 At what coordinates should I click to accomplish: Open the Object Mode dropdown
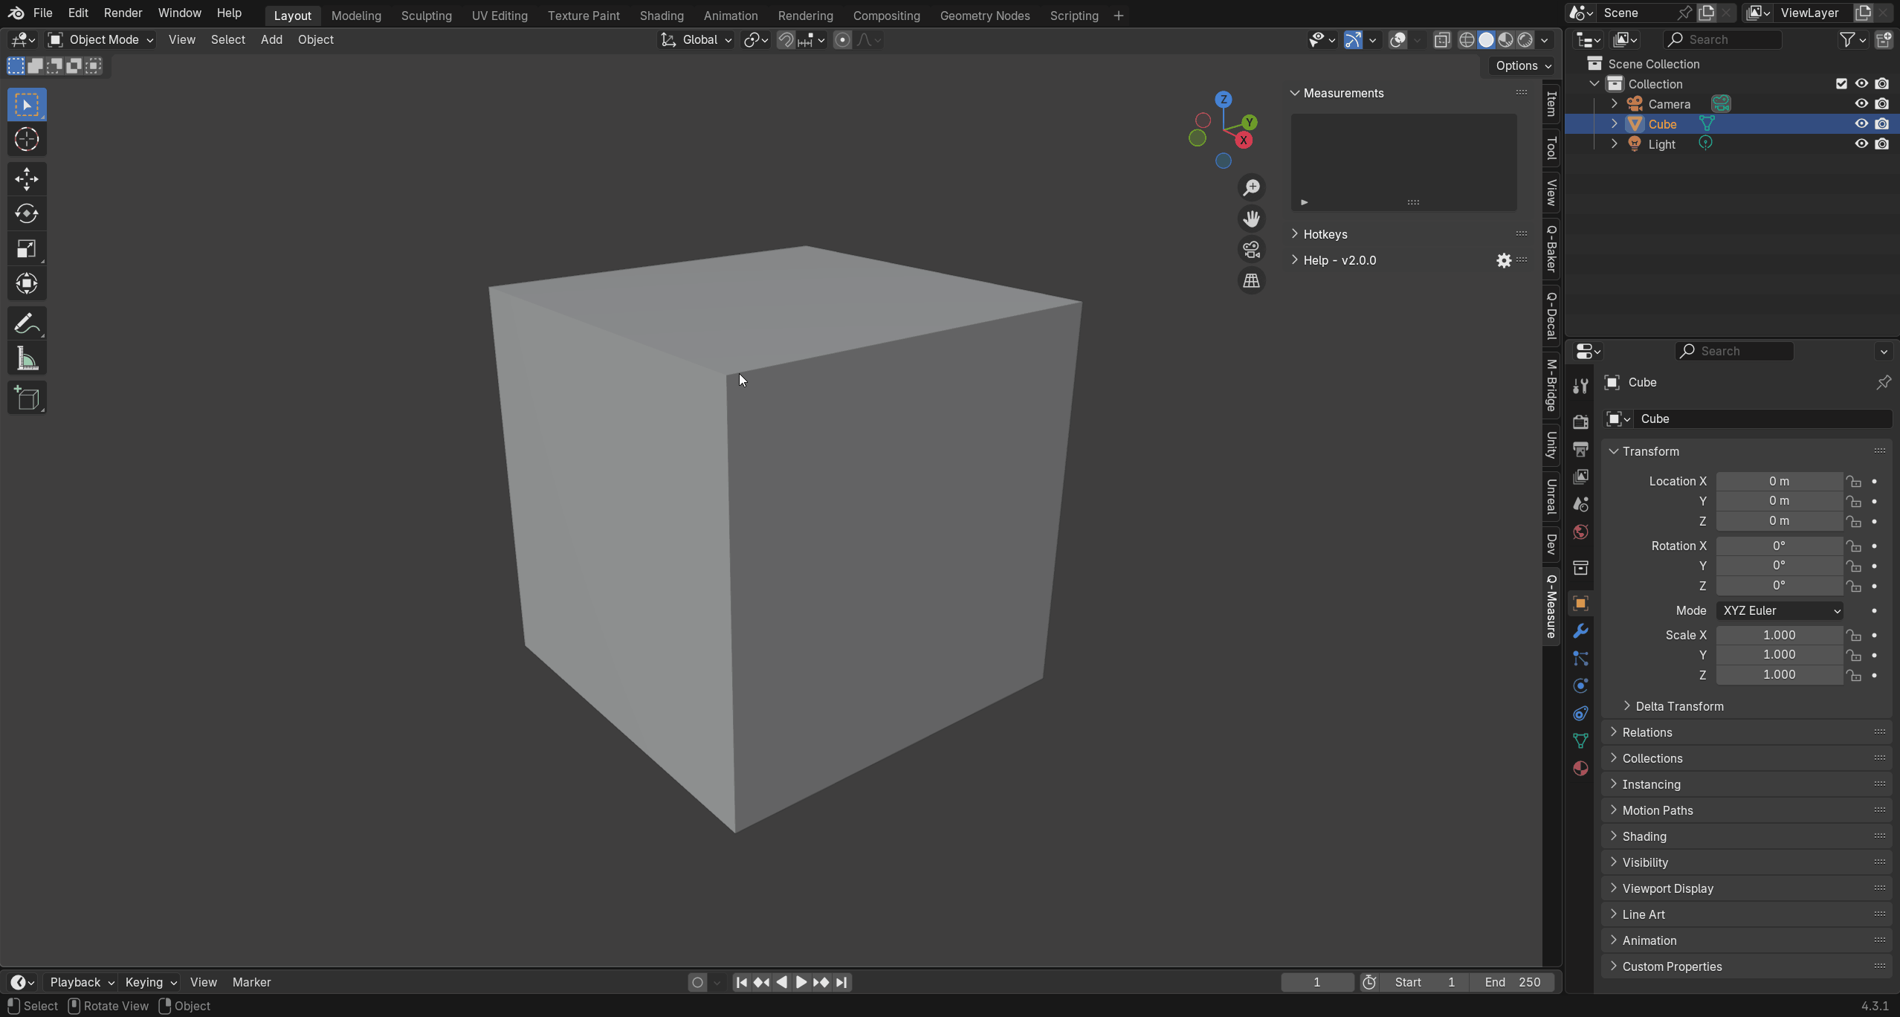(x=101, y=40)
